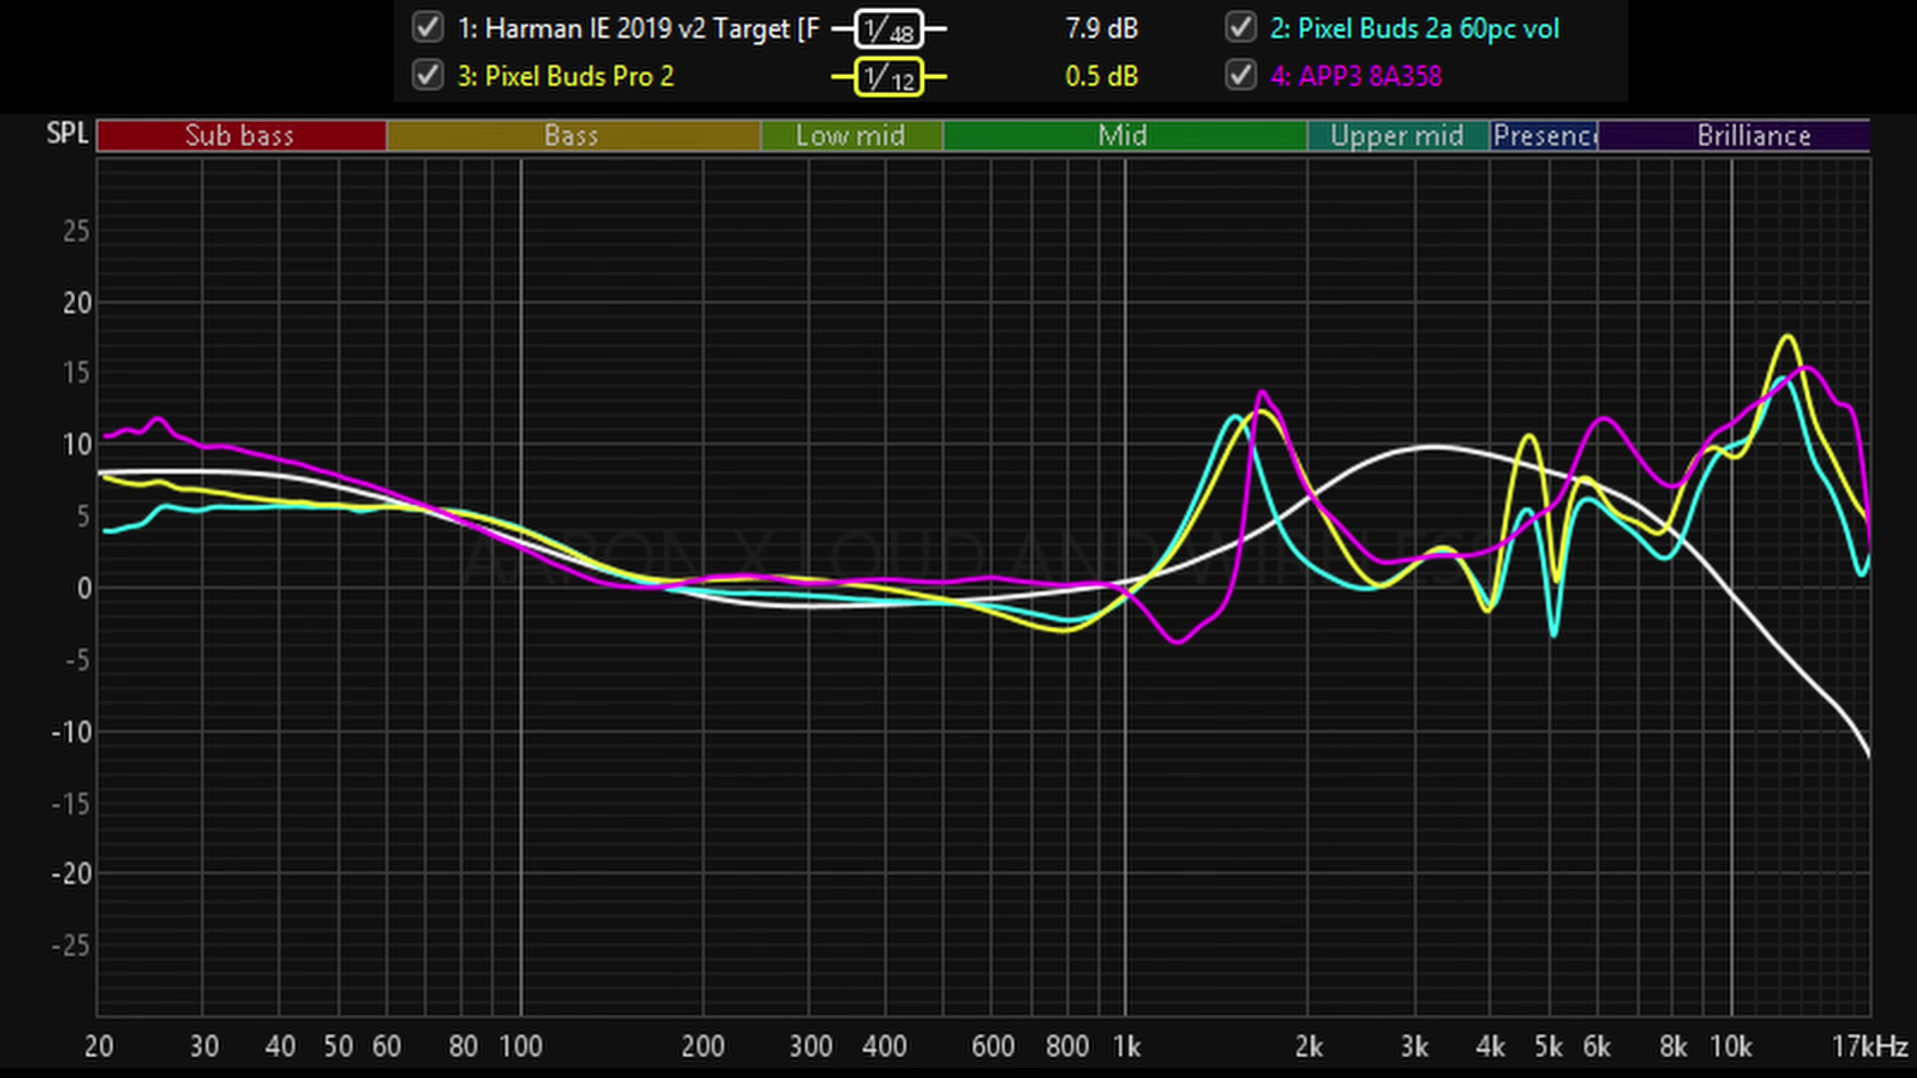Screen dimensions: 1917x1078
Task: Click the 25 dB level axis label
Action: tap(76, 231)
